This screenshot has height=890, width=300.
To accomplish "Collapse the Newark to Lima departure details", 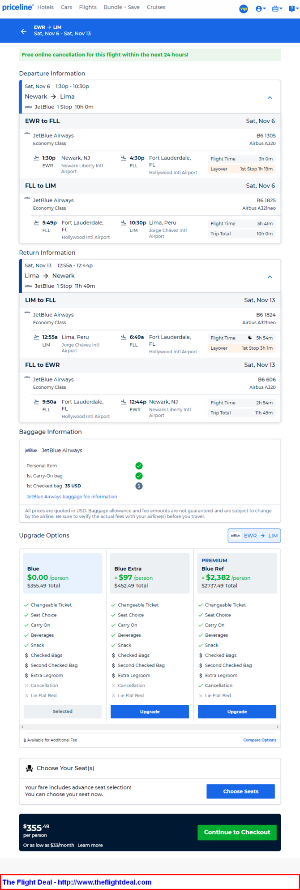I will [270, 97].
